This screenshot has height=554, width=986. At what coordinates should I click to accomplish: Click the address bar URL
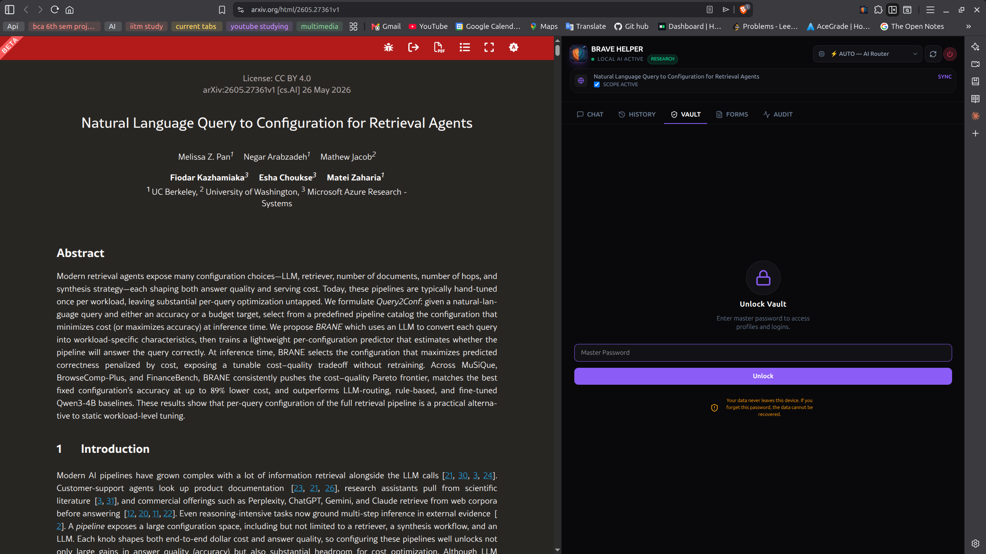pos(295,10)
